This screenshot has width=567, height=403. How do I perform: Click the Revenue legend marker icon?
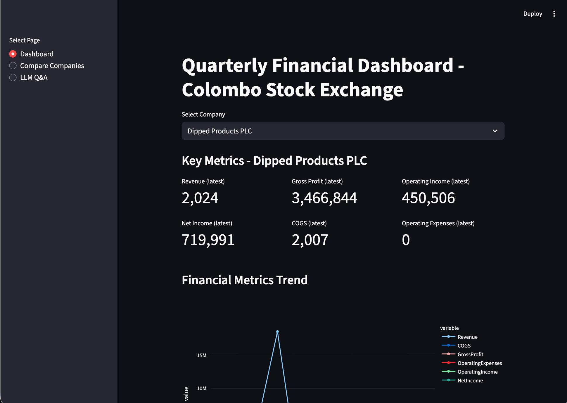point(448,336)
